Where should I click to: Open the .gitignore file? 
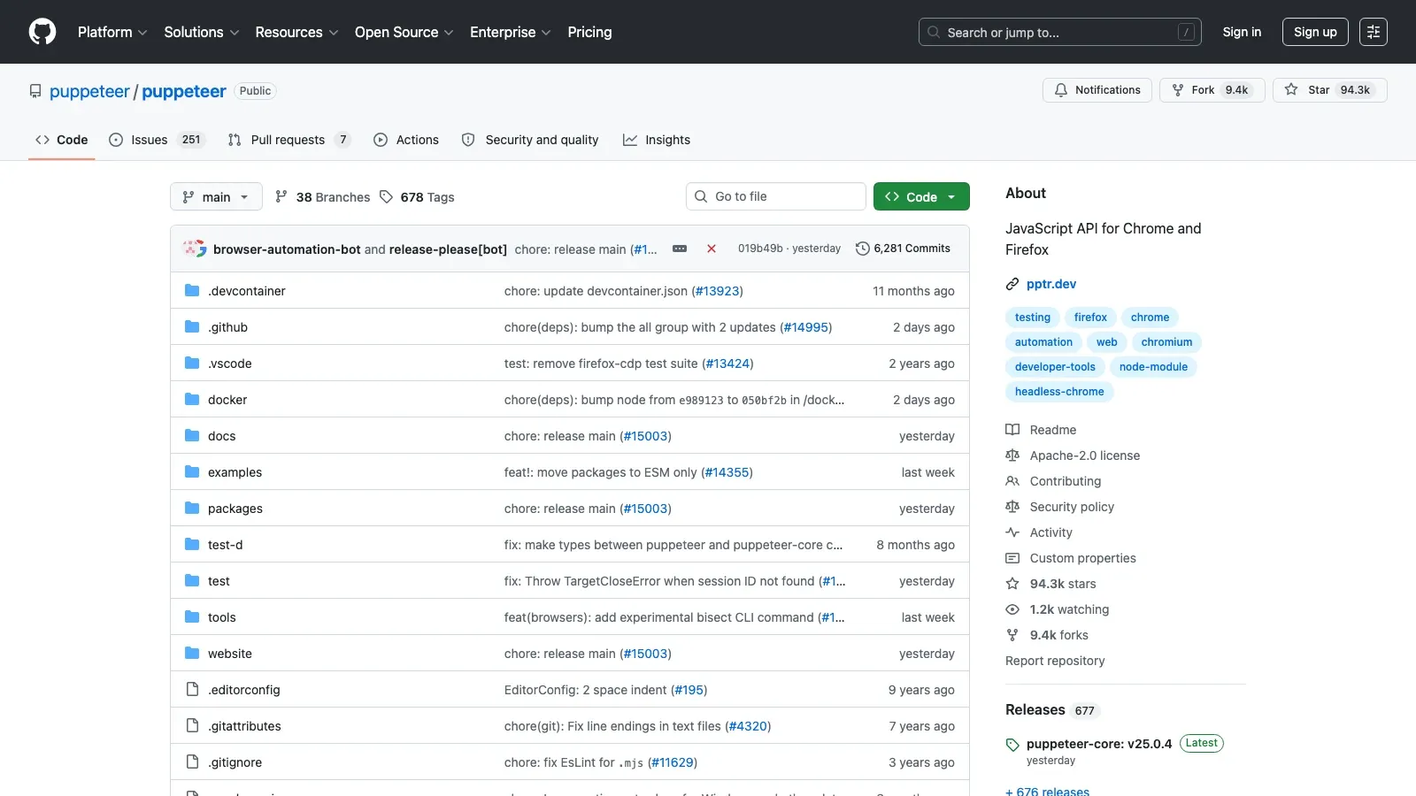point(235,762)
